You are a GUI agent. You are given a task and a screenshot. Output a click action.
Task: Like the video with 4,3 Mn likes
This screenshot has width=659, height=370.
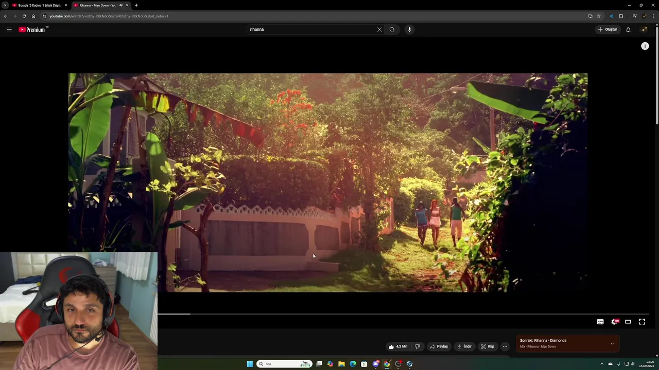[398, 346]
